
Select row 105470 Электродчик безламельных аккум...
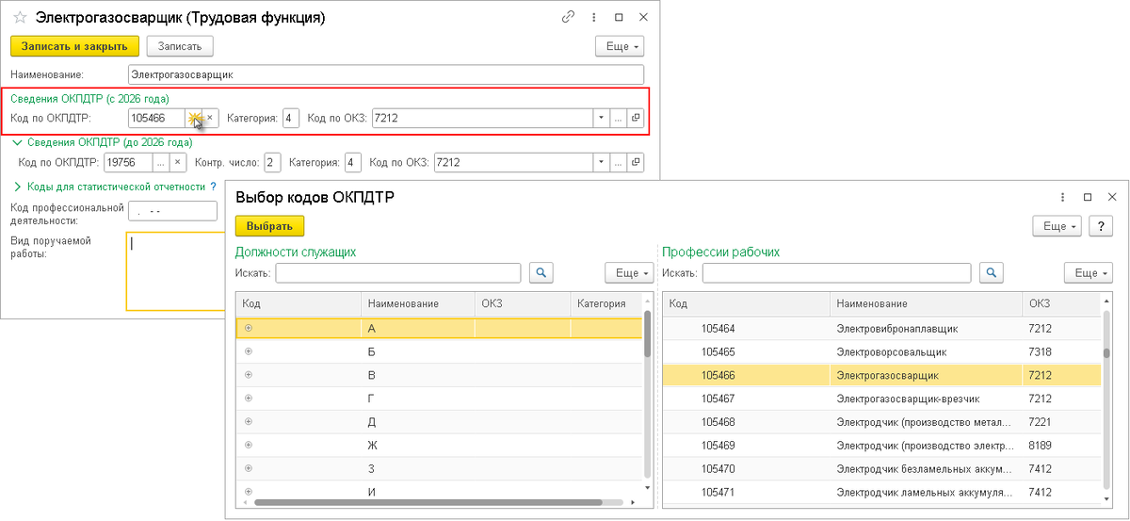pyautogui.click(x=881, y=467)
